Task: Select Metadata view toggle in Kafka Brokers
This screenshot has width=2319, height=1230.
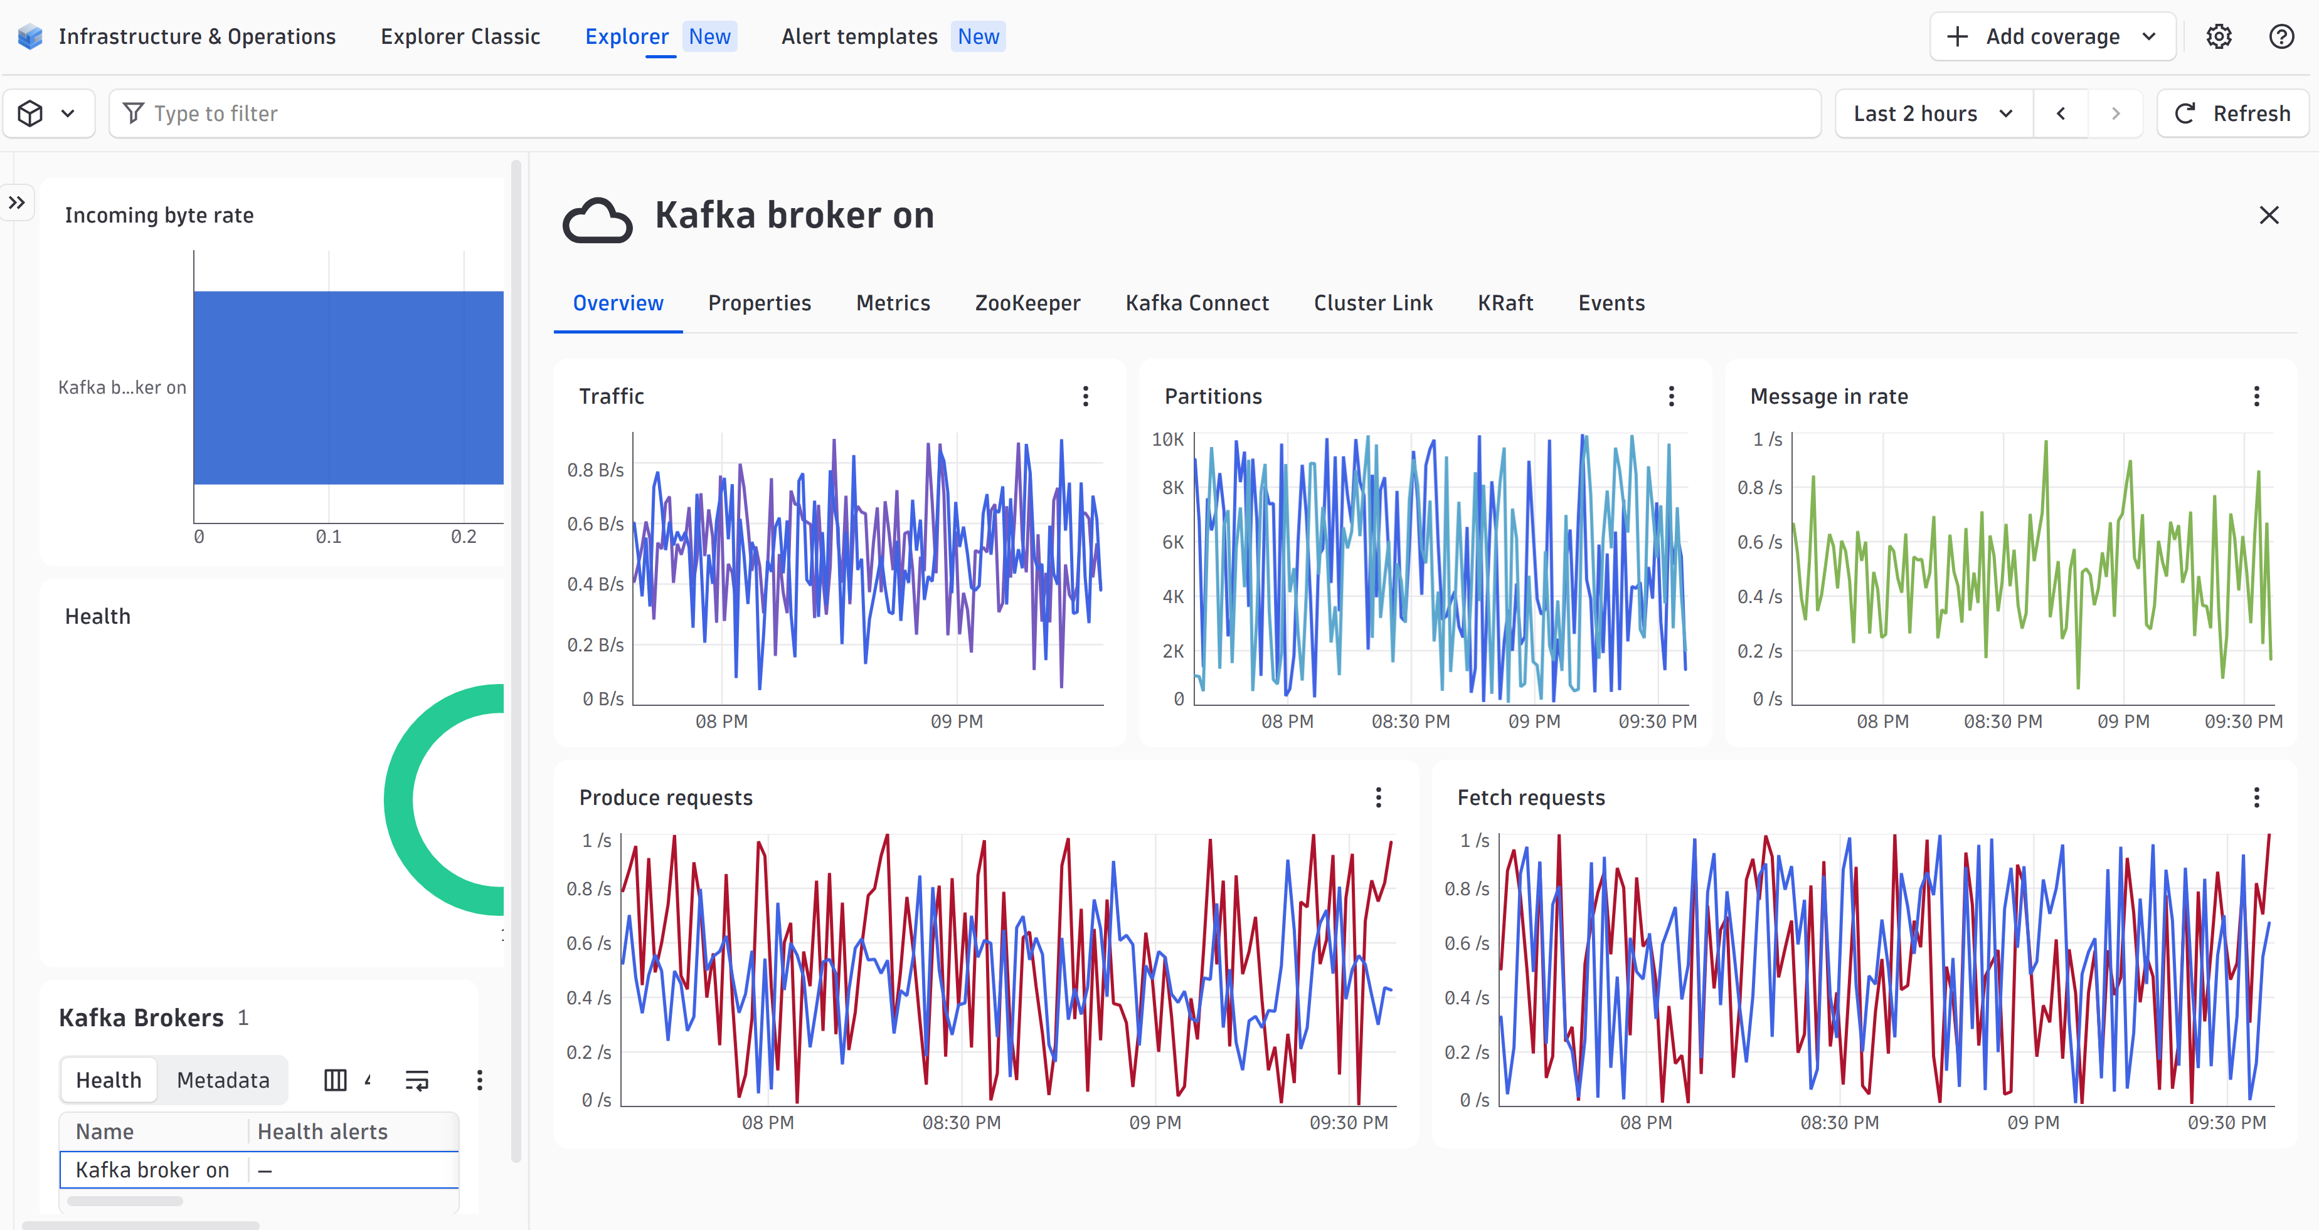Action: pyautogui.click(x=222, y=1080)
